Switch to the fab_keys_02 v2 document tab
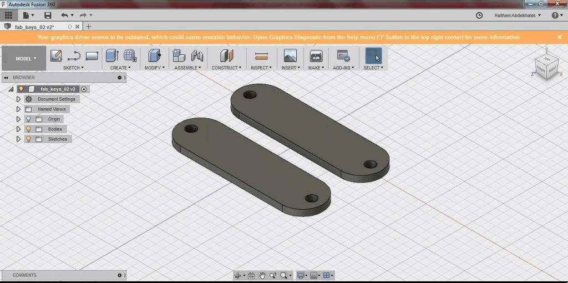Screen dimensions: 568x283 tap(34, 27)
